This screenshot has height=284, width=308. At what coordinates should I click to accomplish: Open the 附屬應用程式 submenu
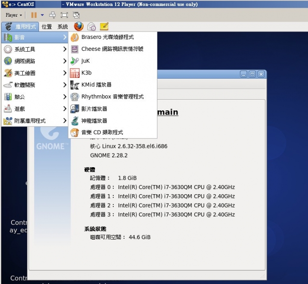click(x=35, y=121)
